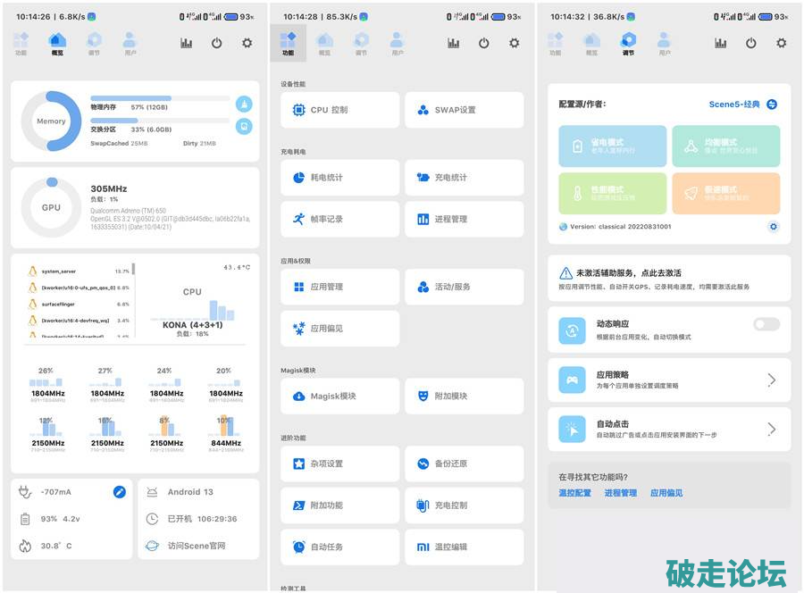
Task: Open CPU 控制 chip icon tile
Action: pos(339,110)
